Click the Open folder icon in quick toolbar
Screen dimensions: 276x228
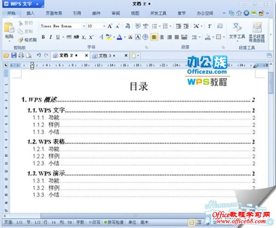[6, 56]
